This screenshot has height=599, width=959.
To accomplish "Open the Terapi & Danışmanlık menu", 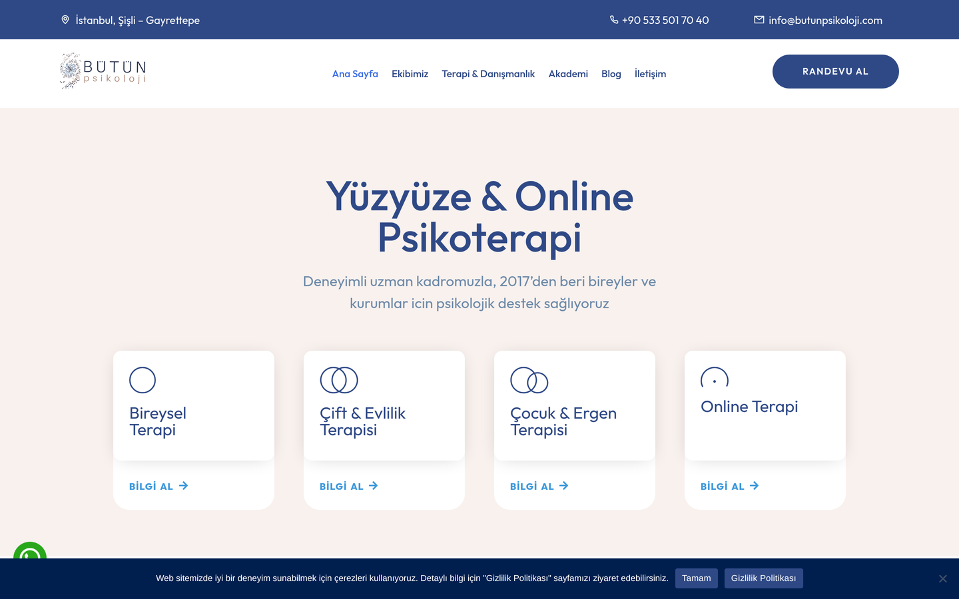I will click(488, 74).
